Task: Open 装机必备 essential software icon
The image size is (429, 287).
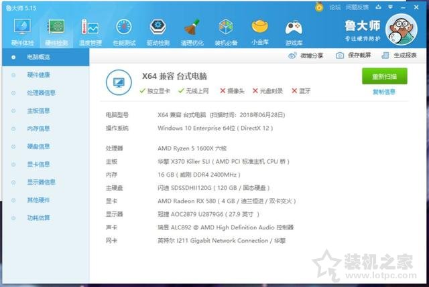Action: 226,32
